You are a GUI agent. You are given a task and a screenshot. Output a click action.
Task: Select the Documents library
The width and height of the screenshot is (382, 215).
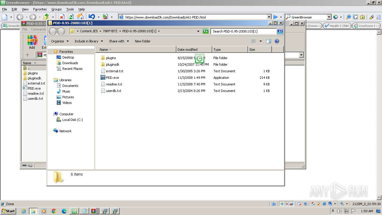tap(70, 86)
